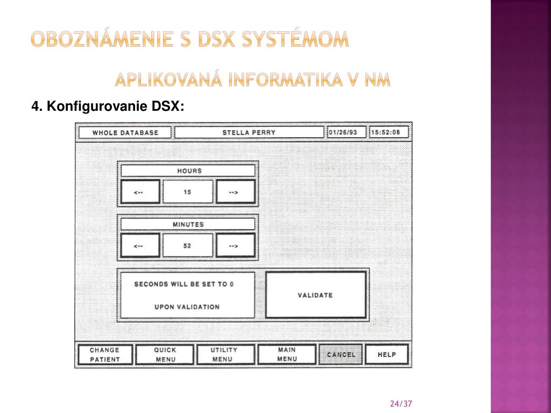Click the CANCEL button
Viewport: 551px width, 413px height.
click(x=341, y=355)
